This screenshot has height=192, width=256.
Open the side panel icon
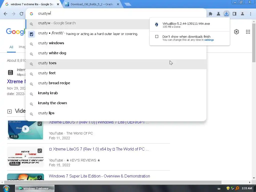(x=234, y=14)
